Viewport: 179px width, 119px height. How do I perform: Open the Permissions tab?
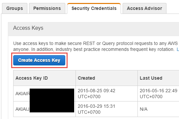pyautogui.click(x=47, y=8)
